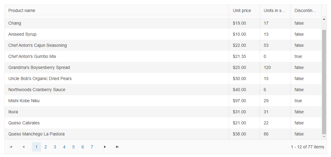
Task: Jump to page 7
Action: pyautogui.click(x=92, y=147)
